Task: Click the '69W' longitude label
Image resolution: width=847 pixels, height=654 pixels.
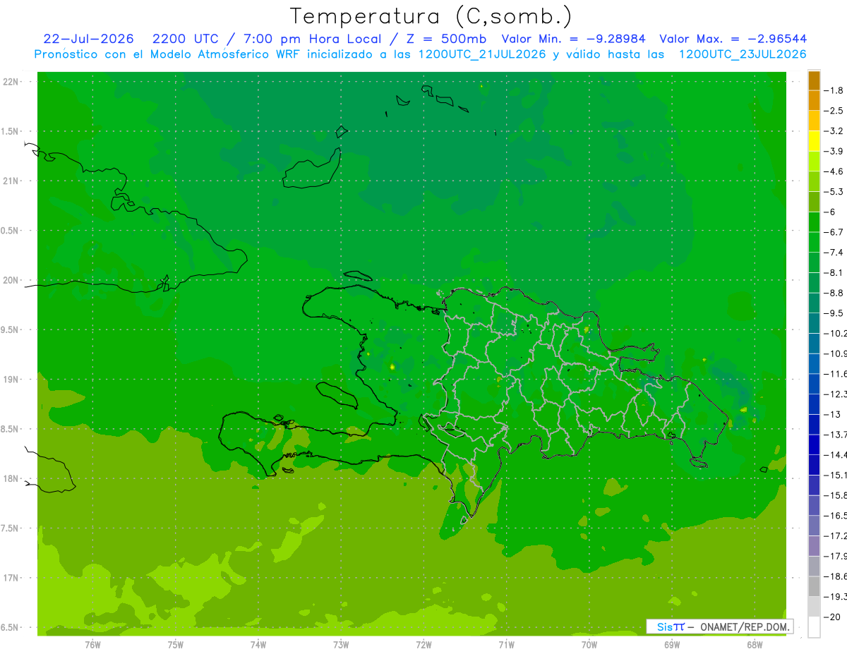Action: click(672, 645)
